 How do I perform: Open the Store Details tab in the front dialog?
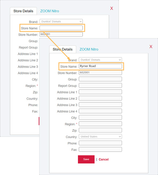(x=63, y=49)
